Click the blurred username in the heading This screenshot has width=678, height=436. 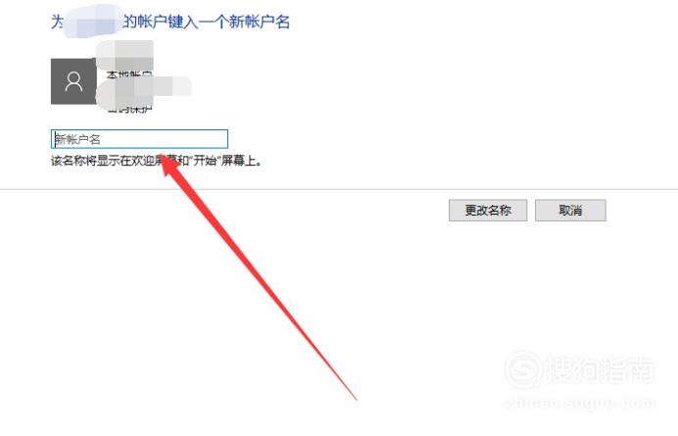(93, 22)
